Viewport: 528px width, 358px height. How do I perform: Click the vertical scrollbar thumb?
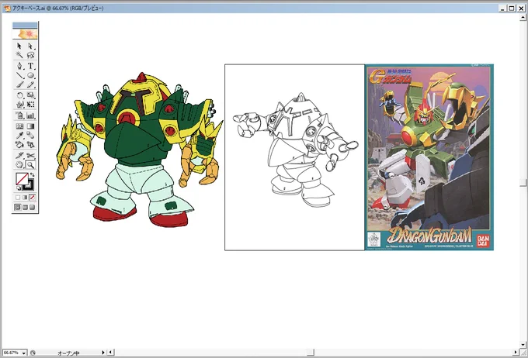click(523, 183)
